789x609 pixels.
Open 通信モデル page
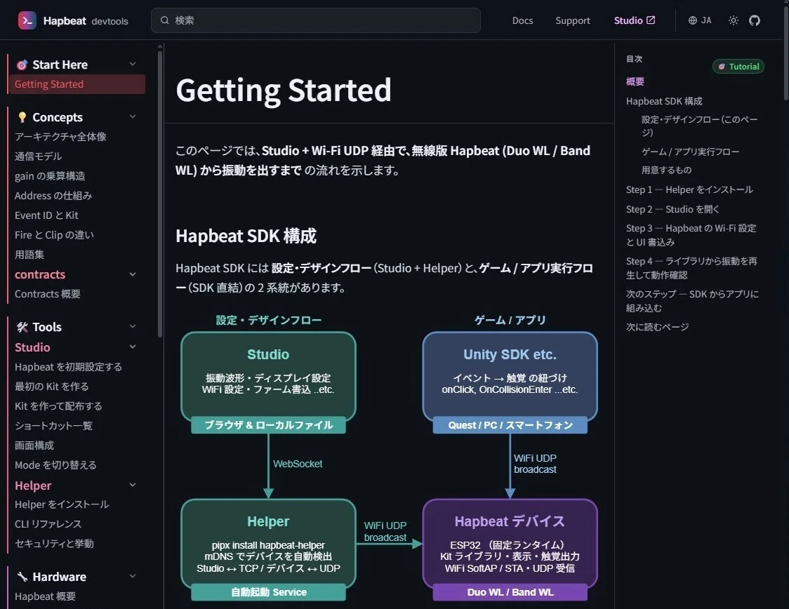38,156
